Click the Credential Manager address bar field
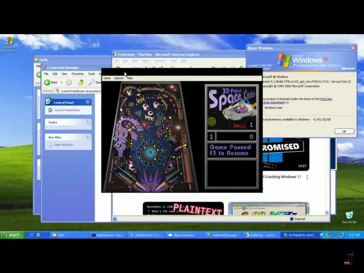Image resolution: width=364 pixels, height=273 pixels. pyautogui.click(x=78, y=91)
